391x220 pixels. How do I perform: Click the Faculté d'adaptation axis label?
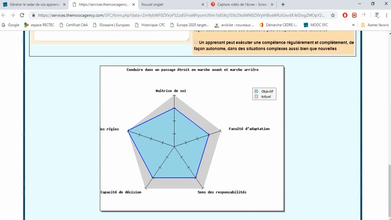coord(249,129)
